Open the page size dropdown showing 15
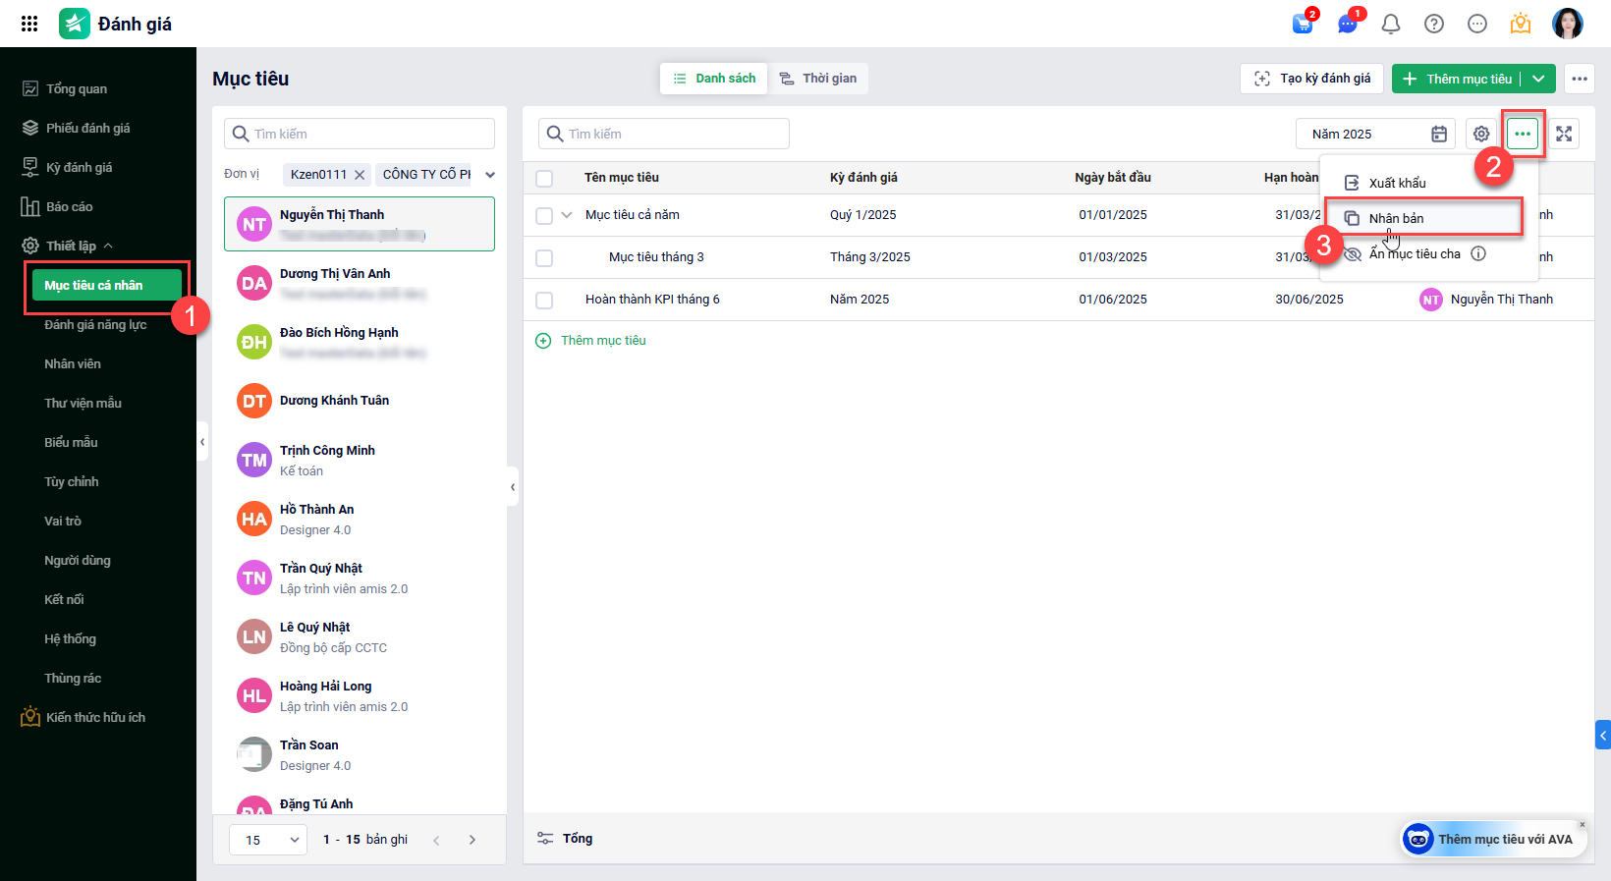The height and width of the screenshot is (881, 1611). [268, 840]
